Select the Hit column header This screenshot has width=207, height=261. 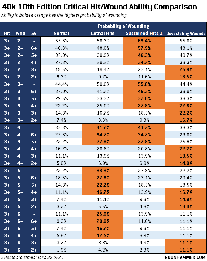point(7,34)
